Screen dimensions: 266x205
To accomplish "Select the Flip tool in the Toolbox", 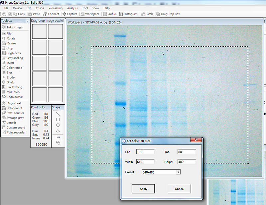I will click(9, 33).
